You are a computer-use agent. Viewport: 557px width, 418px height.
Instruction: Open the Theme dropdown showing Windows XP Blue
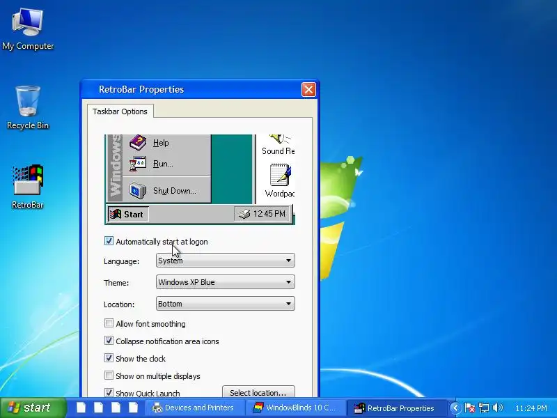pos(225,282)
